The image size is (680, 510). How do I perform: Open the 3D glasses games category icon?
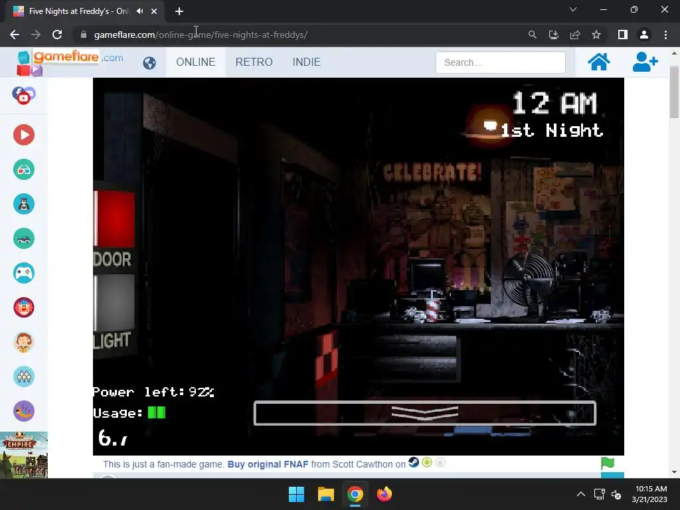pos(24,169)
